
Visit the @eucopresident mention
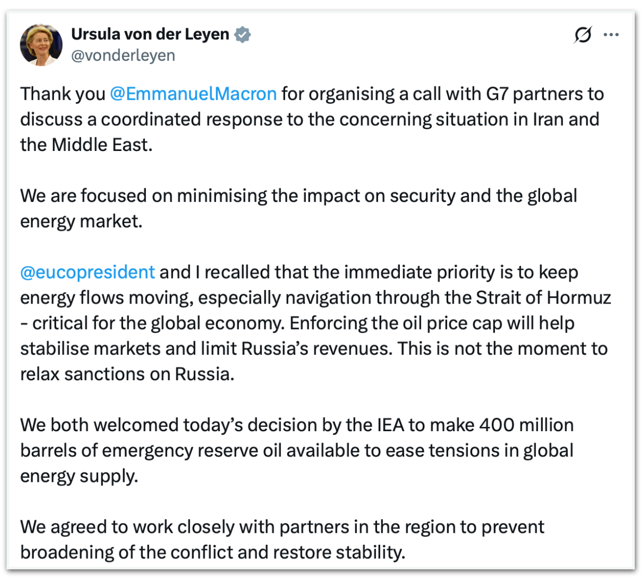(87, 272)
